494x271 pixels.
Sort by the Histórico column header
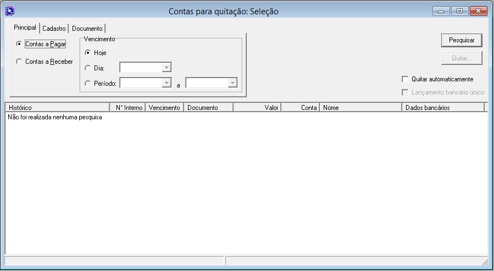(x=58, y=107)
